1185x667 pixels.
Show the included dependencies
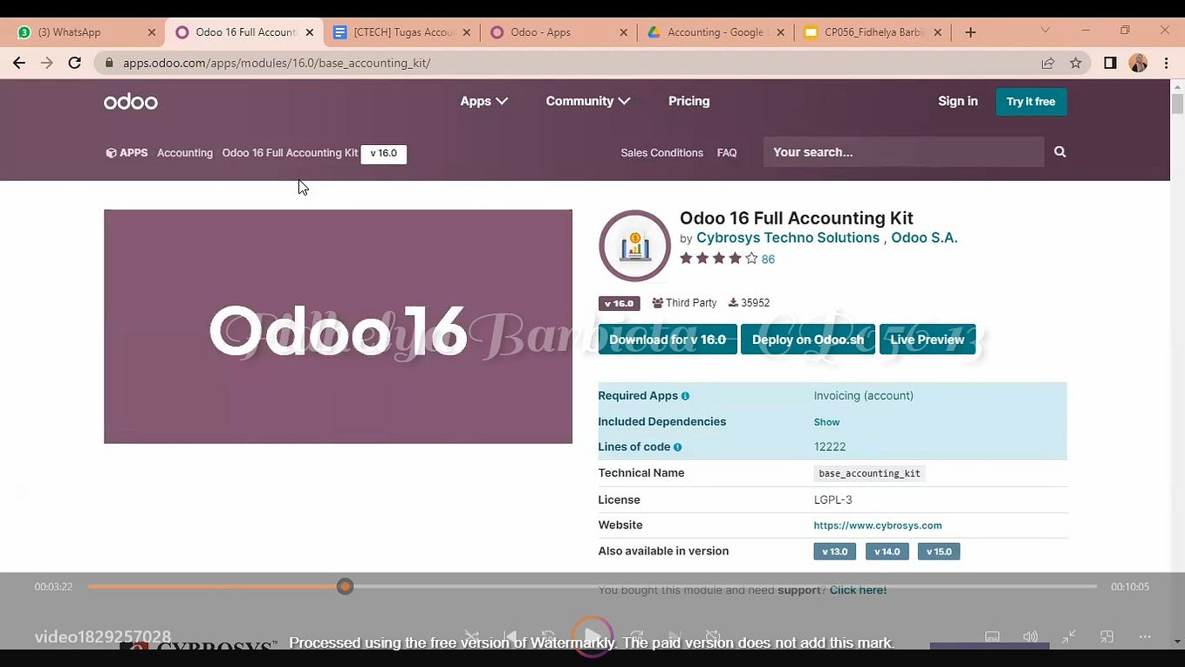point(825,421)
